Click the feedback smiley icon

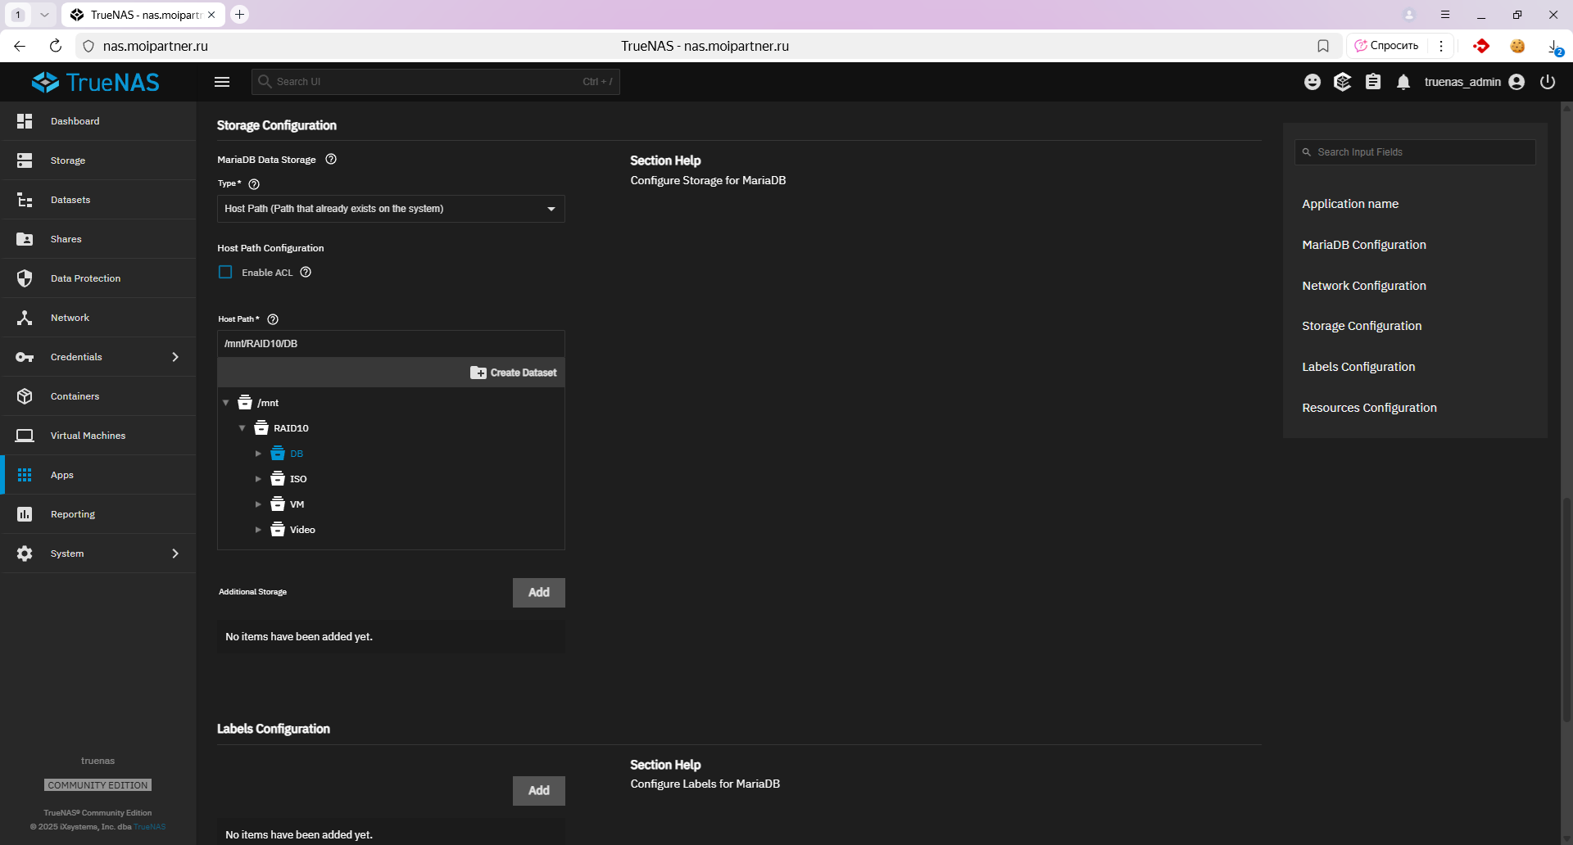1312,82
